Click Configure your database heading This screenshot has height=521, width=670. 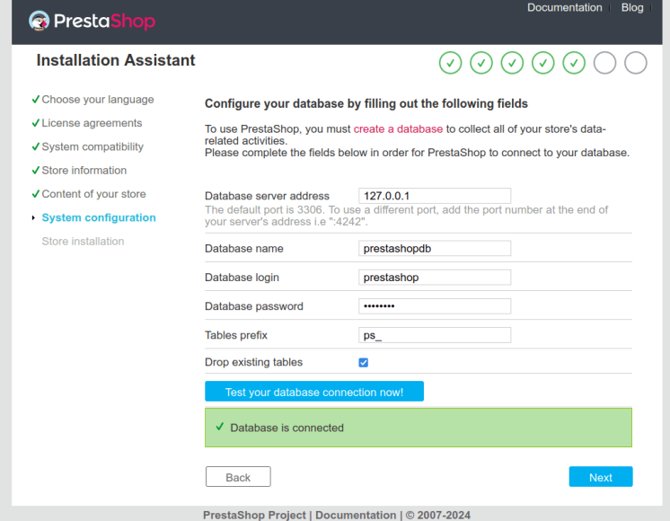tap(366, 103)
